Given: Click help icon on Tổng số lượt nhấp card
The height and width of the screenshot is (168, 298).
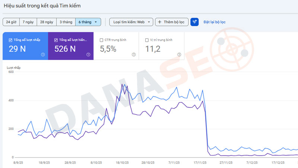Looking at the screenshot, I should [x=43, y=55].
